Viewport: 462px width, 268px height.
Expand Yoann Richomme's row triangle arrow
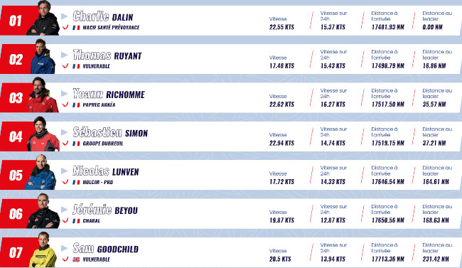64,93
